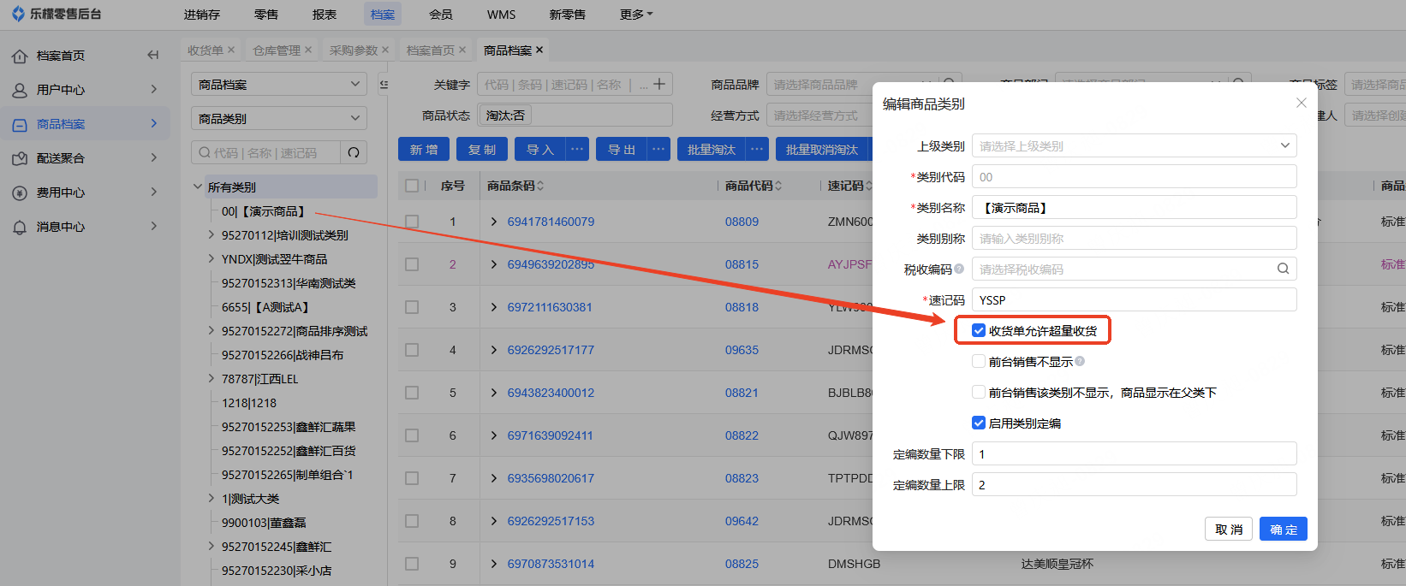This screenshot has width=1406, height=586.
Task: Open the 零售 top menu
Action: [266, 15]
